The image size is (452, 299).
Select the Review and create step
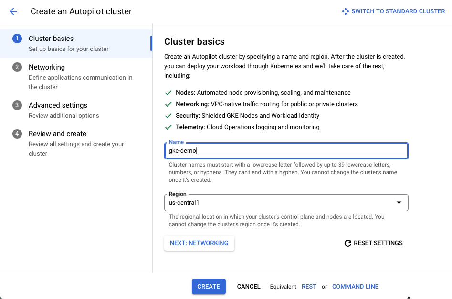point(57,134)
